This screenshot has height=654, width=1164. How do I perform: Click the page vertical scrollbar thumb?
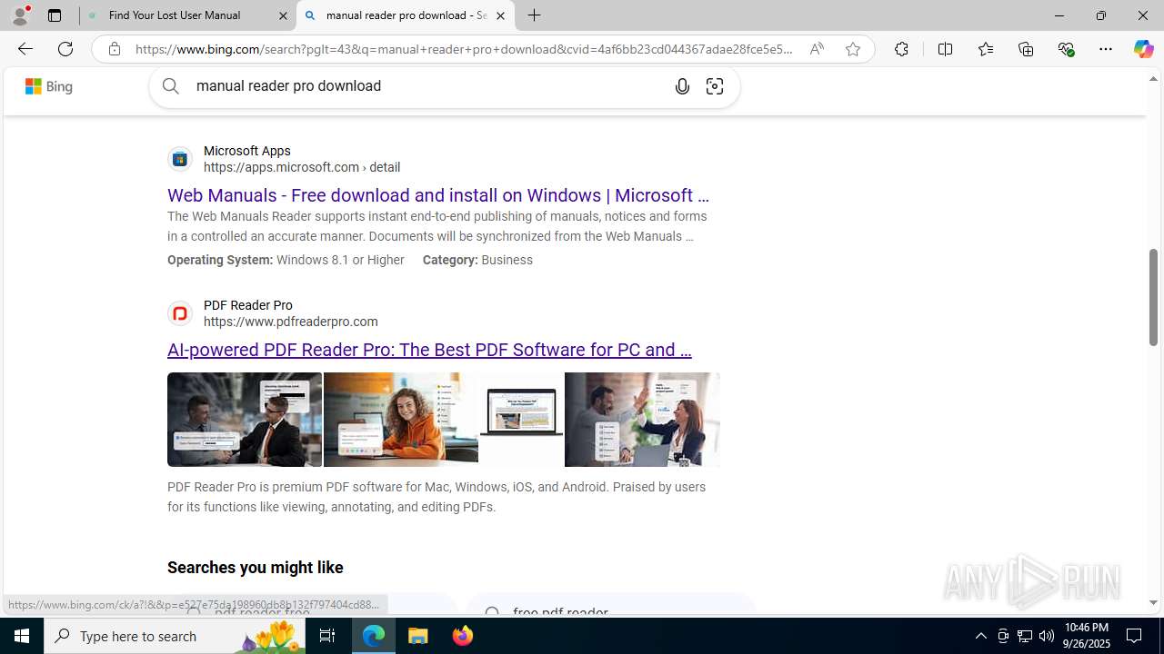(x=1153, y=297)
